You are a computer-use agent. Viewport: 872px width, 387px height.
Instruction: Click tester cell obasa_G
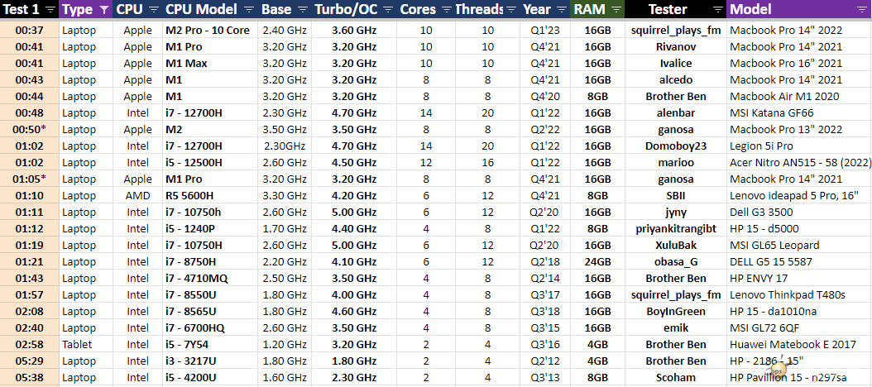click(x=676, y=262)
